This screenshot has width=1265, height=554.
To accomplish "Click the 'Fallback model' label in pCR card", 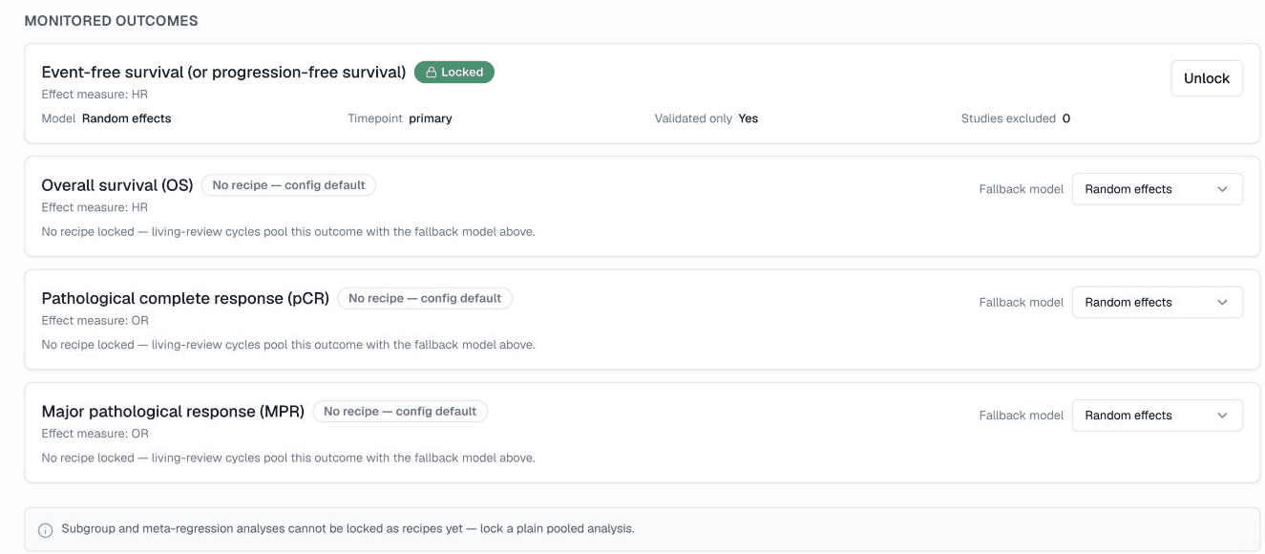I will 1022,302.
